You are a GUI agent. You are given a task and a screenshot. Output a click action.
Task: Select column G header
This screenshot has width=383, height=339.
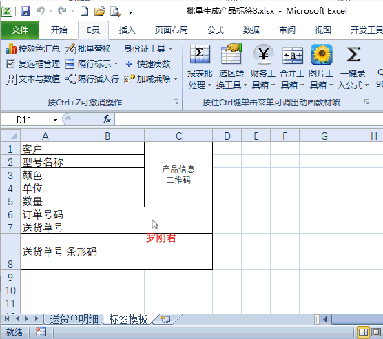324,136
